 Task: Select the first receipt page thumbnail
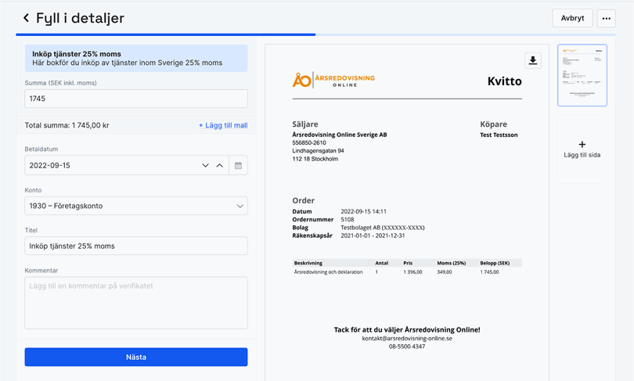click(x=582, y=75)
